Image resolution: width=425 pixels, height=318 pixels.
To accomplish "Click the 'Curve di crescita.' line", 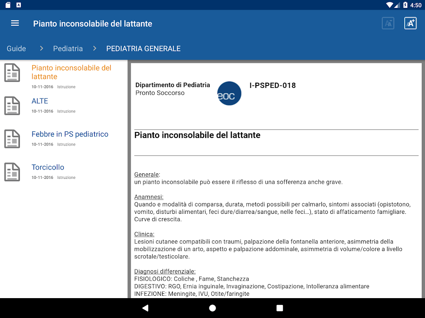I will (158, 219).
